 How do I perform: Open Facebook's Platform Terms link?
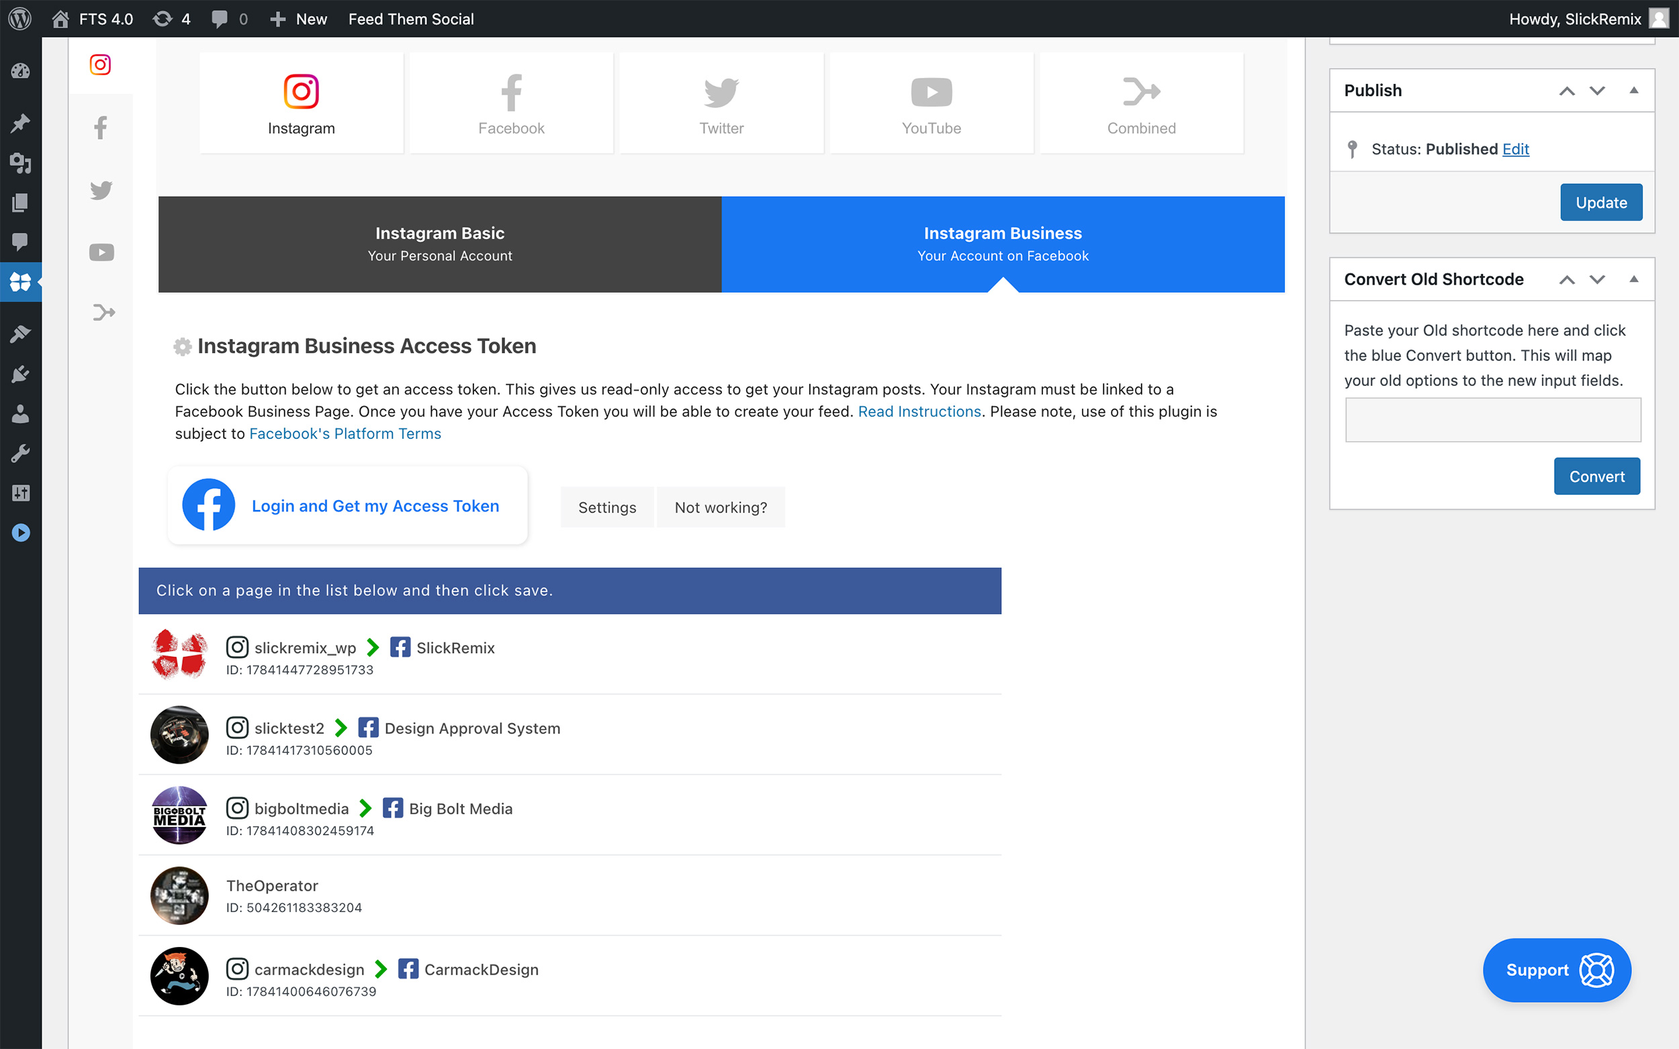coord(345,434)
